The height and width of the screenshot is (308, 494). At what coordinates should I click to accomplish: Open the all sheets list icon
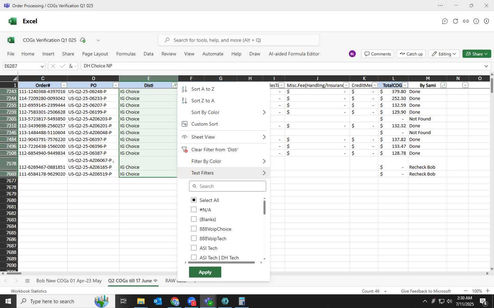tap(27, 281)
